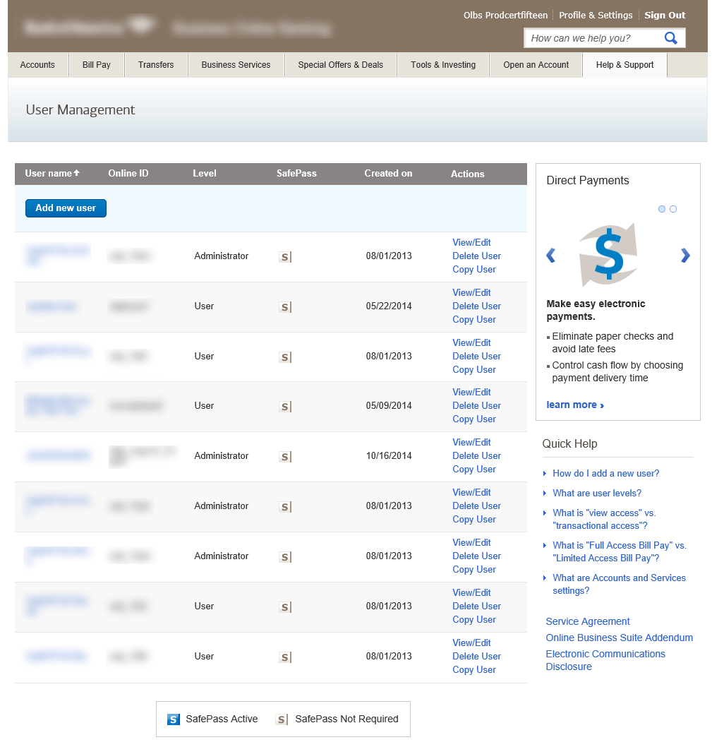Click the Direct Payments heading
The height and width of the screenshot is (747, 712).
[587, 180]
